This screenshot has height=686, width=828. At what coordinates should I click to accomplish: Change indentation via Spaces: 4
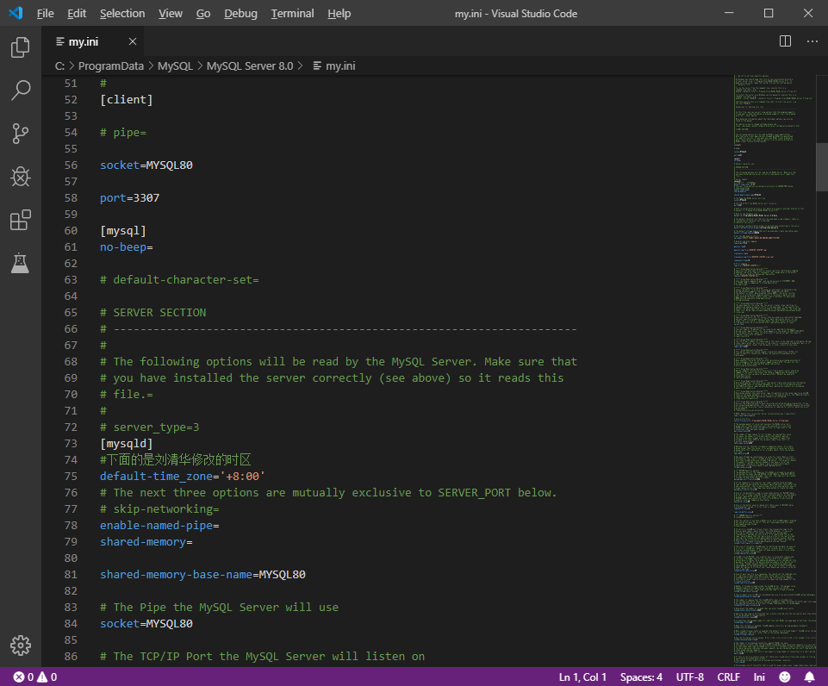coord(641,677)
